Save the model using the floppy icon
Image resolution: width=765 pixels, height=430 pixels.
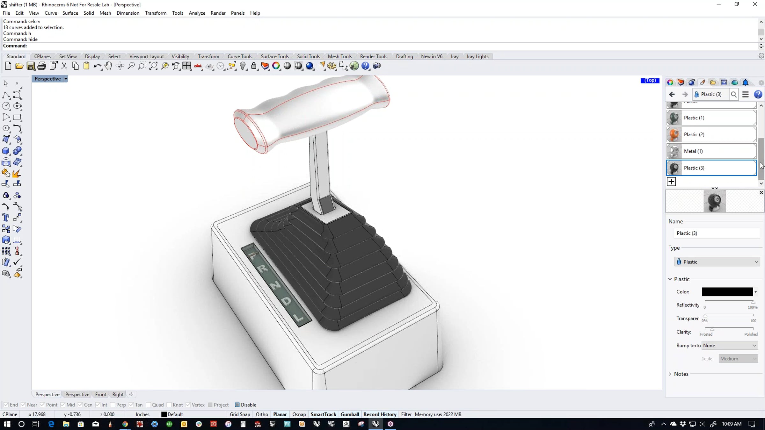tap(31, 66)
